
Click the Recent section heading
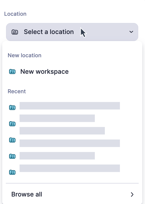[17, 91]
